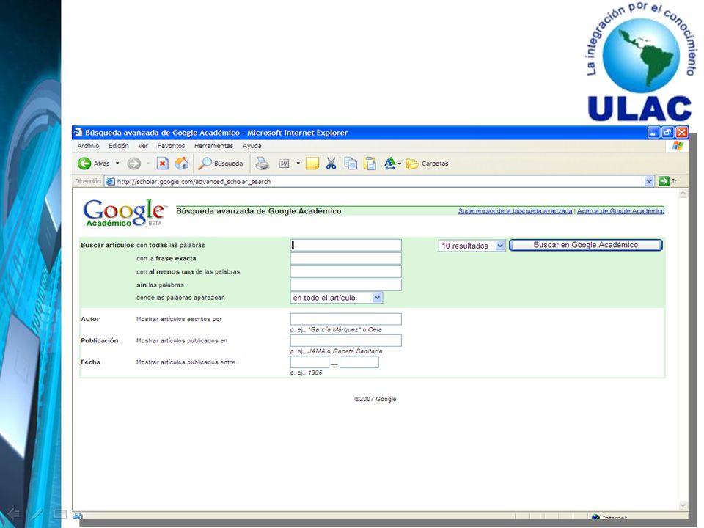Click the Fecha start year field
This screenshot has width=704, height=528.
[x=309, y=362]
